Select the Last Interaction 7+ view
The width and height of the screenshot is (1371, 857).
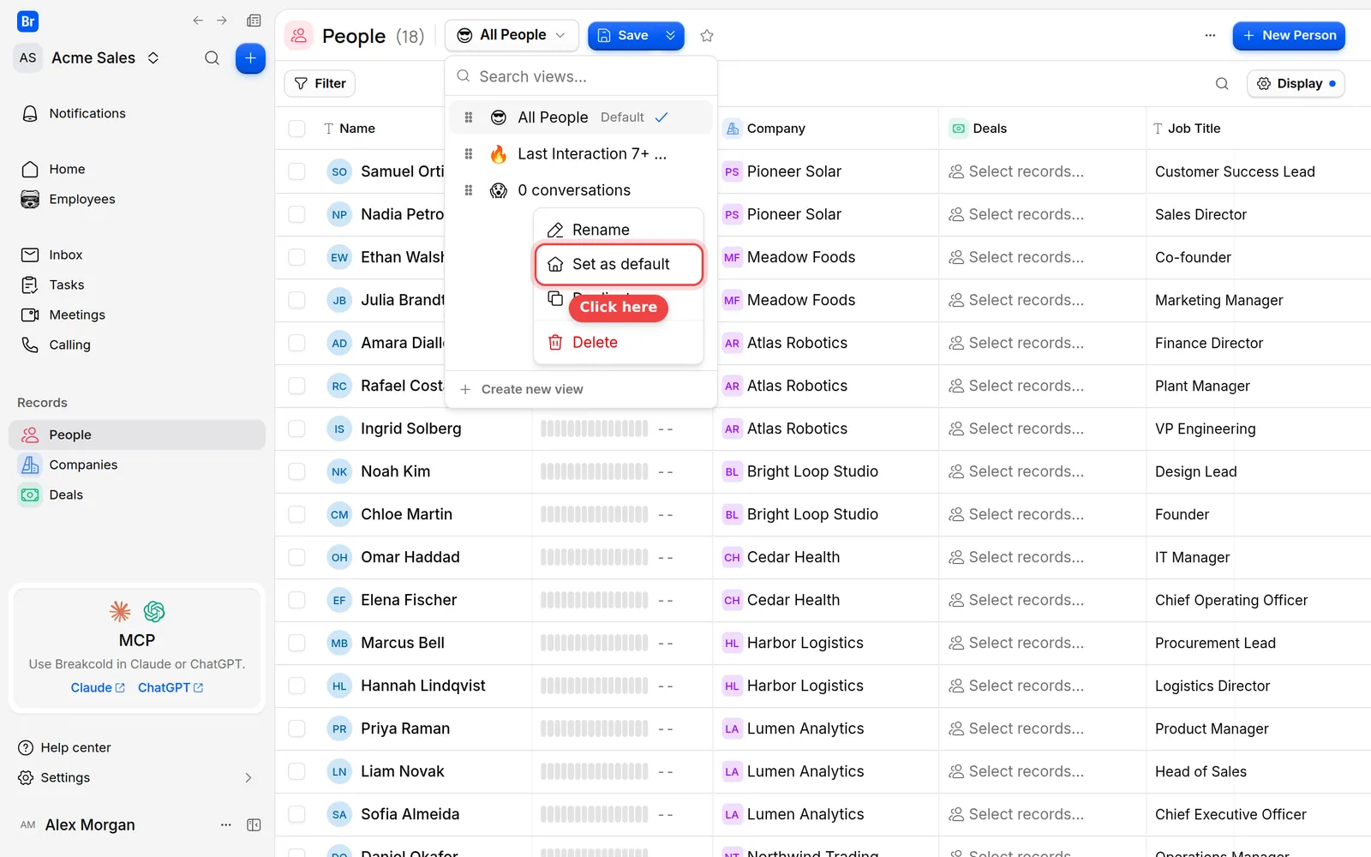tap(581, 154)
